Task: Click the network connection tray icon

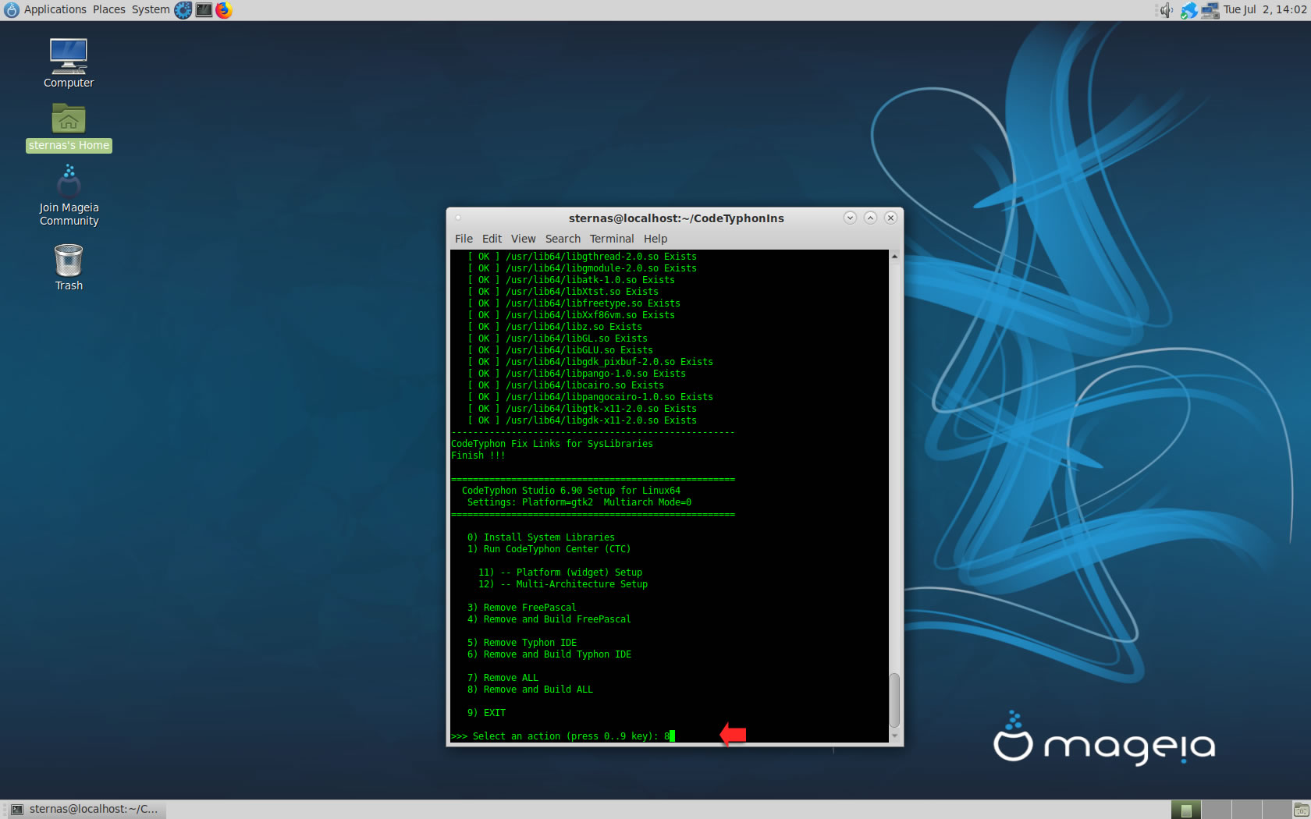Action: click(1210, 10)
